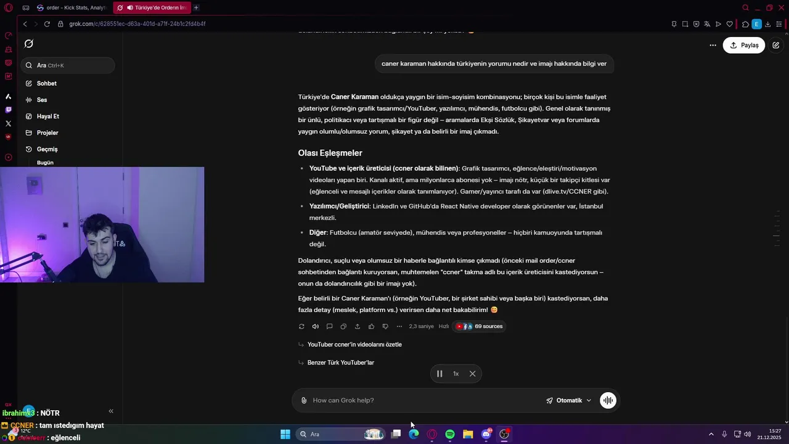789x444 pixels.
Task: Click the comment bubble icon under response
Action: tap(329, 326)
